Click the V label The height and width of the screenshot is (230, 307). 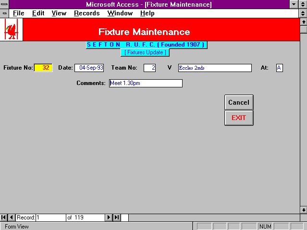tap(170, 68)
